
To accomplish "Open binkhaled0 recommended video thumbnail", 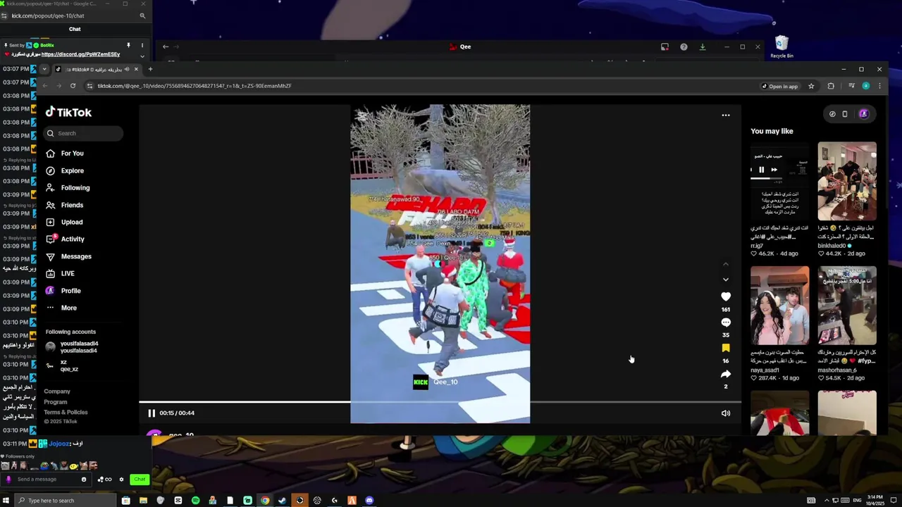I will tap(847, 181).
